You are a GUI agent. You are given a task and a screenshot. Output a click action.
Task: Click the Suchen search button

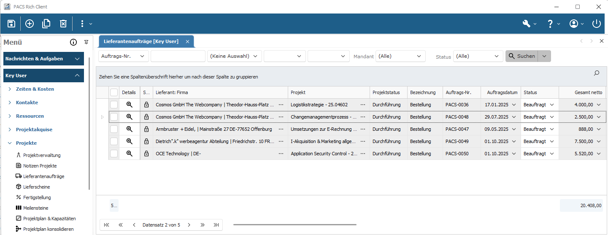[x=522, y=56]
